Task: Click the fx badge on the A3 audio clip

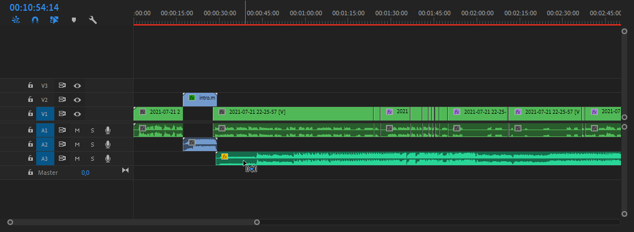Action: (x=225, y=157)
